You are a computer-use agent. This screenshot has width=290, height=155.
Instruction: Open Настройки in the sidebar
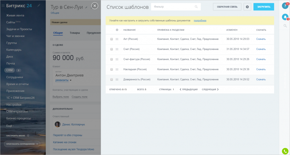(x=14, y=104)
